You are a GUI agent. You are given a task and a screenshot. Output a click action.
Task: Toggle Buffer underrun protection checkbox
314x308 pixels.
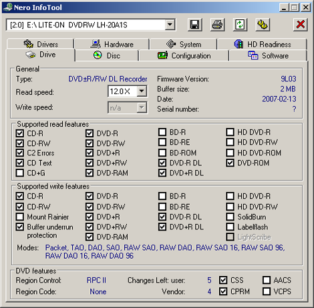(20, 227)
